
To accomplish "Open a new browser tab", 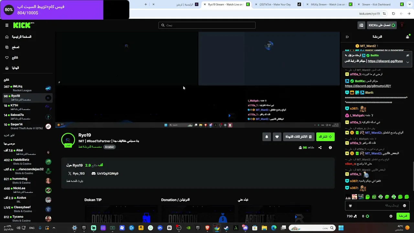I will [146, 5].
